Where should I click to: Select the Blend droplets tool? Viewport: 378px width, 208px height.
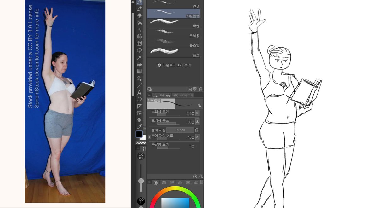tap(139, 36)
